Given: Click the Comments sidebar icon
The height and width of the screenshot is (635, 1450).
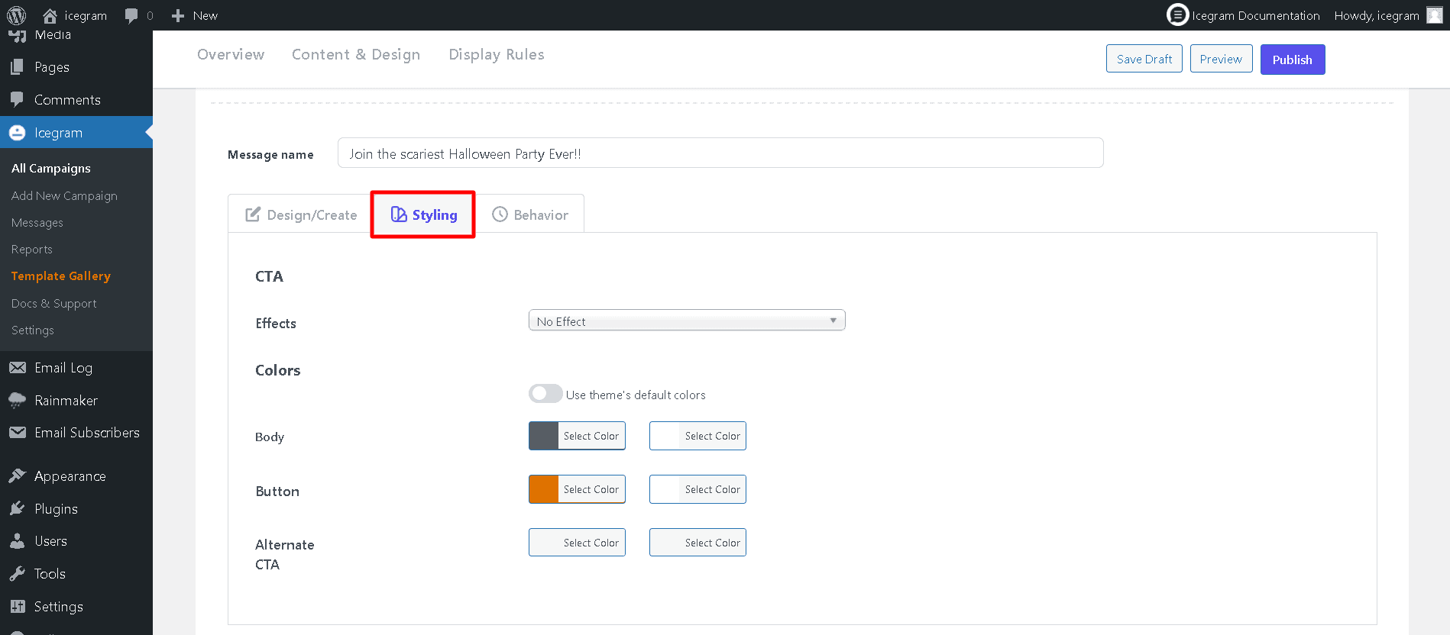Looking at the screenshot, I should tap(17, 99).
